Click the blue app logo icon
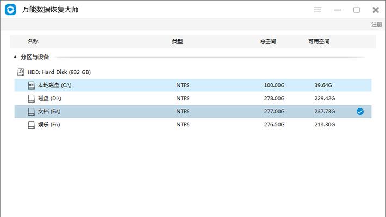The height and width of the screenshot is (217, 386). point(10,10)
